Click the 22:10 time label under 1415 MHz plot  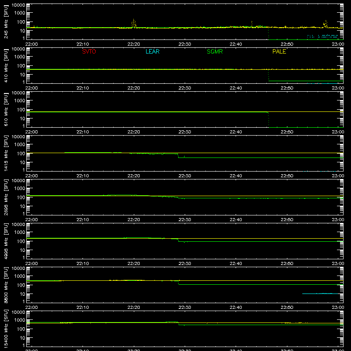(x=82, y=176)
